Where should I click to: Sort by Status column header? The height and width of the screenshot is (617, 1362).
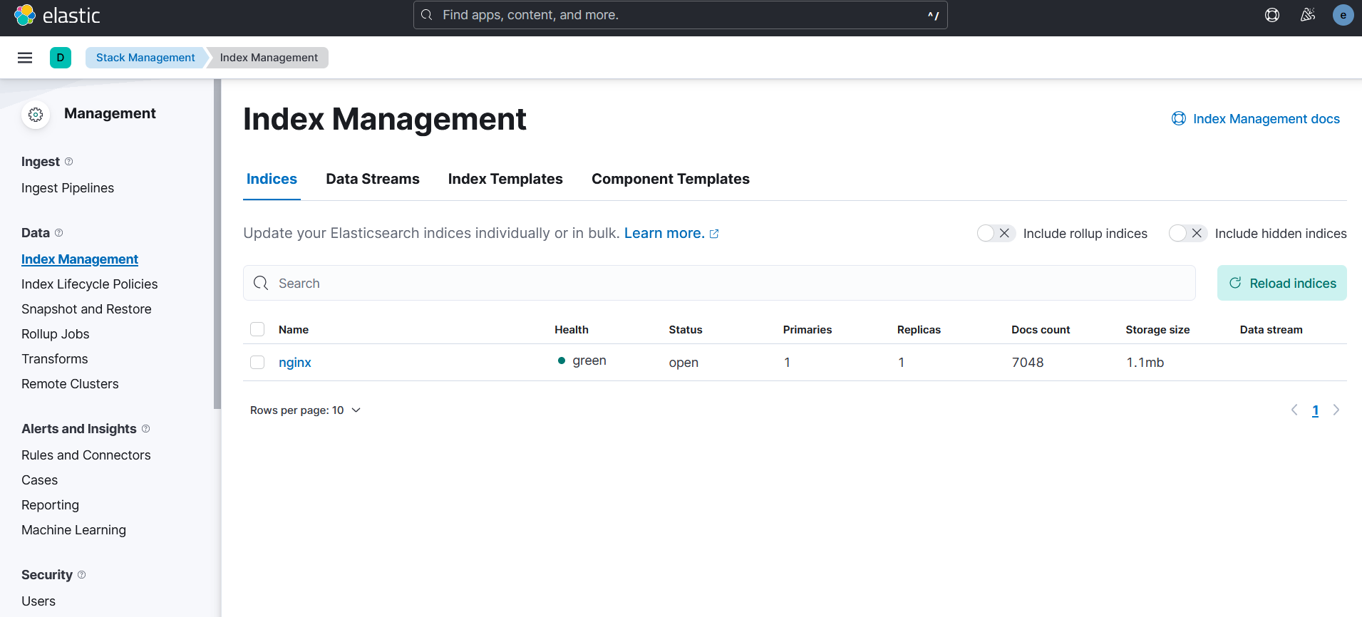point(686,330)
